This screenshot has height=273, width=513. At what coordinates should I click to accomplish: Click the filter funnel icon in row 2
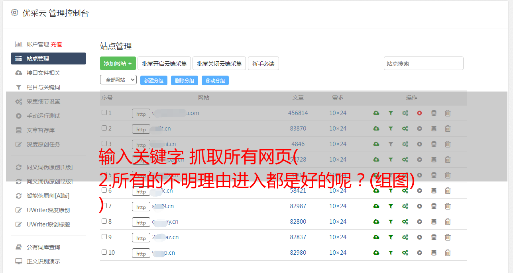[391, 129]
